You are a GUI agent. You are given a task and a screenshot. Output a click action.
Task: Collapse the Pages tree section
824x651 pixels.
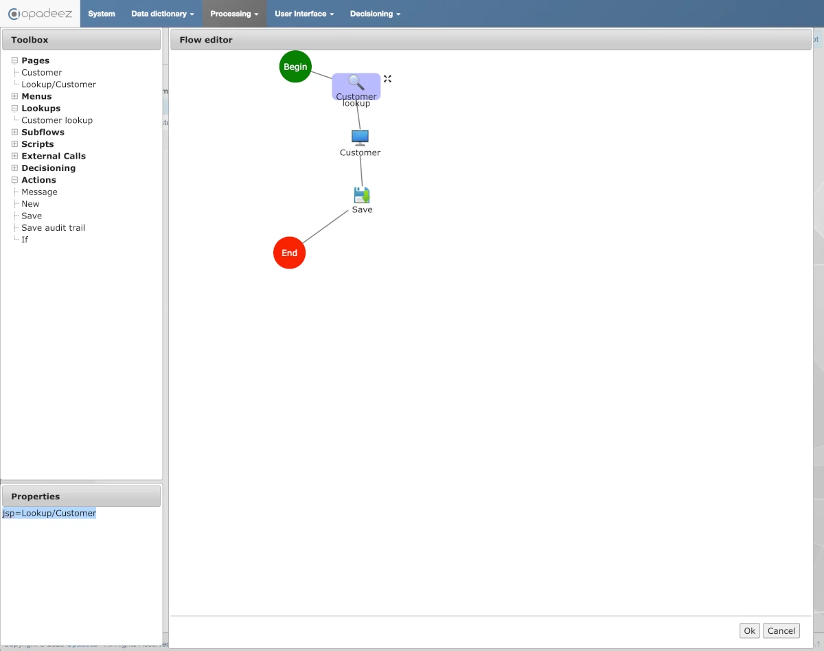click(14, 60)
